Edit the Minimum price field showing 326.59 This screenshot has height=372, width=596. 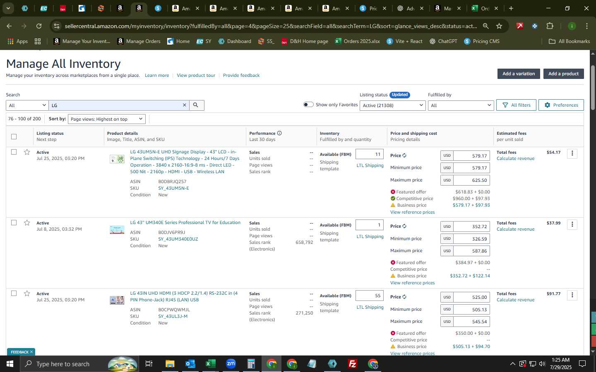[x=472, y=238]
